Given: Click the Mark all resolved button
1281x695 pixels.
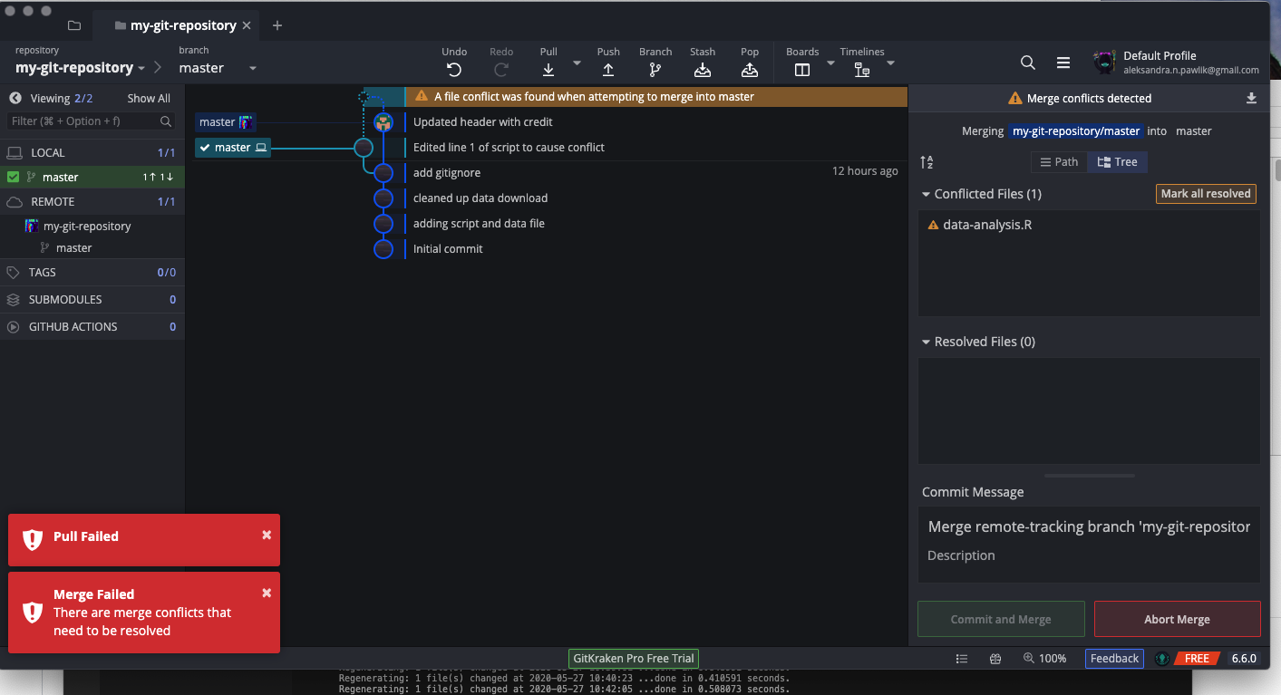Looking at the screenshot, I should (x=1206, y=193).
